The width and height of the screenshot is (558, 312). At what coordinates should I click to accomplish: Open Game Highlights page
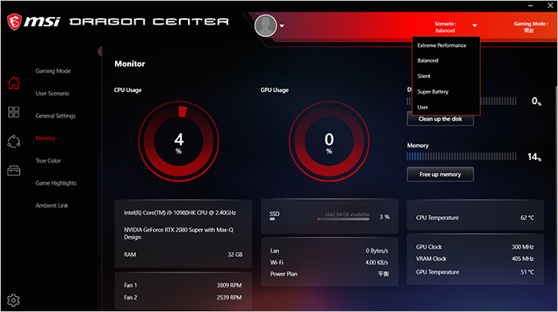tap(56, 183)
